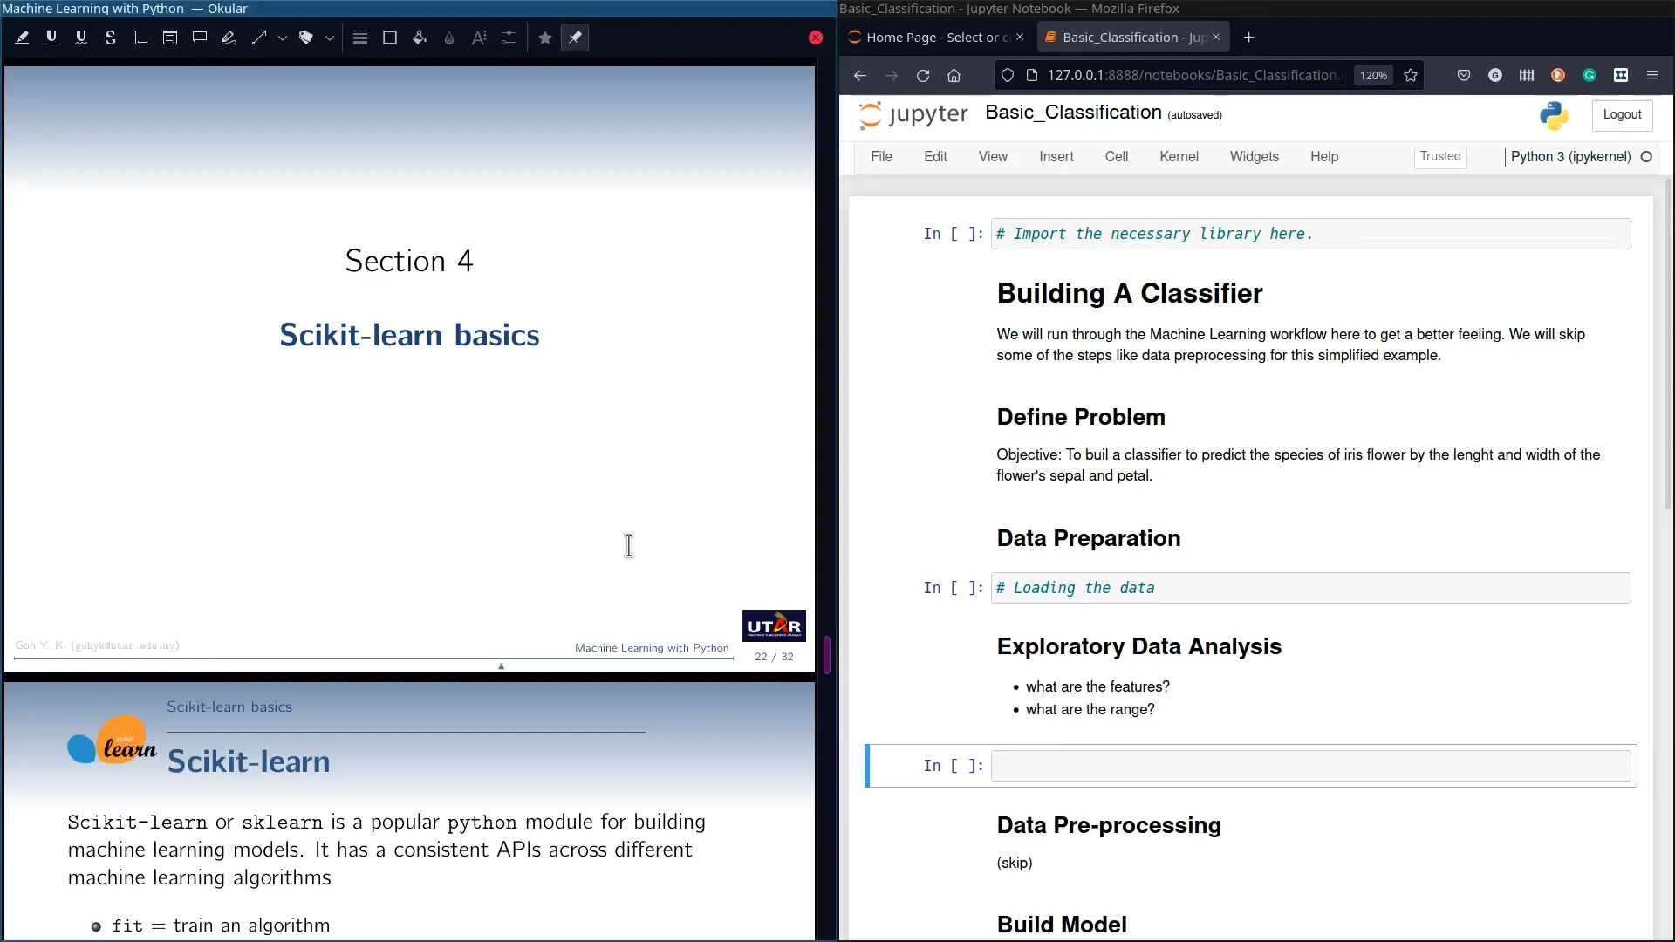Open the arrow shapes dropdown in Okular
Screen dimensions: 1675x942
click(283, 38)
